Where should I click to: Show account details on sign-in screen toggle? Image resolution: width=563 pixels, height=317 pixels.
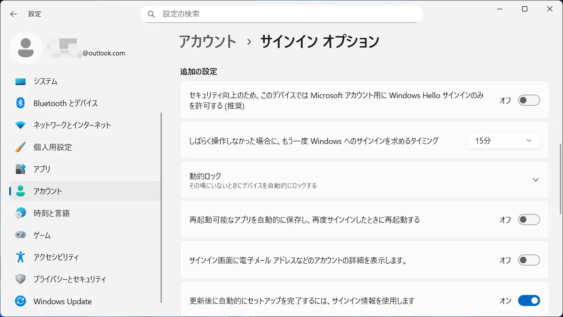529,260
